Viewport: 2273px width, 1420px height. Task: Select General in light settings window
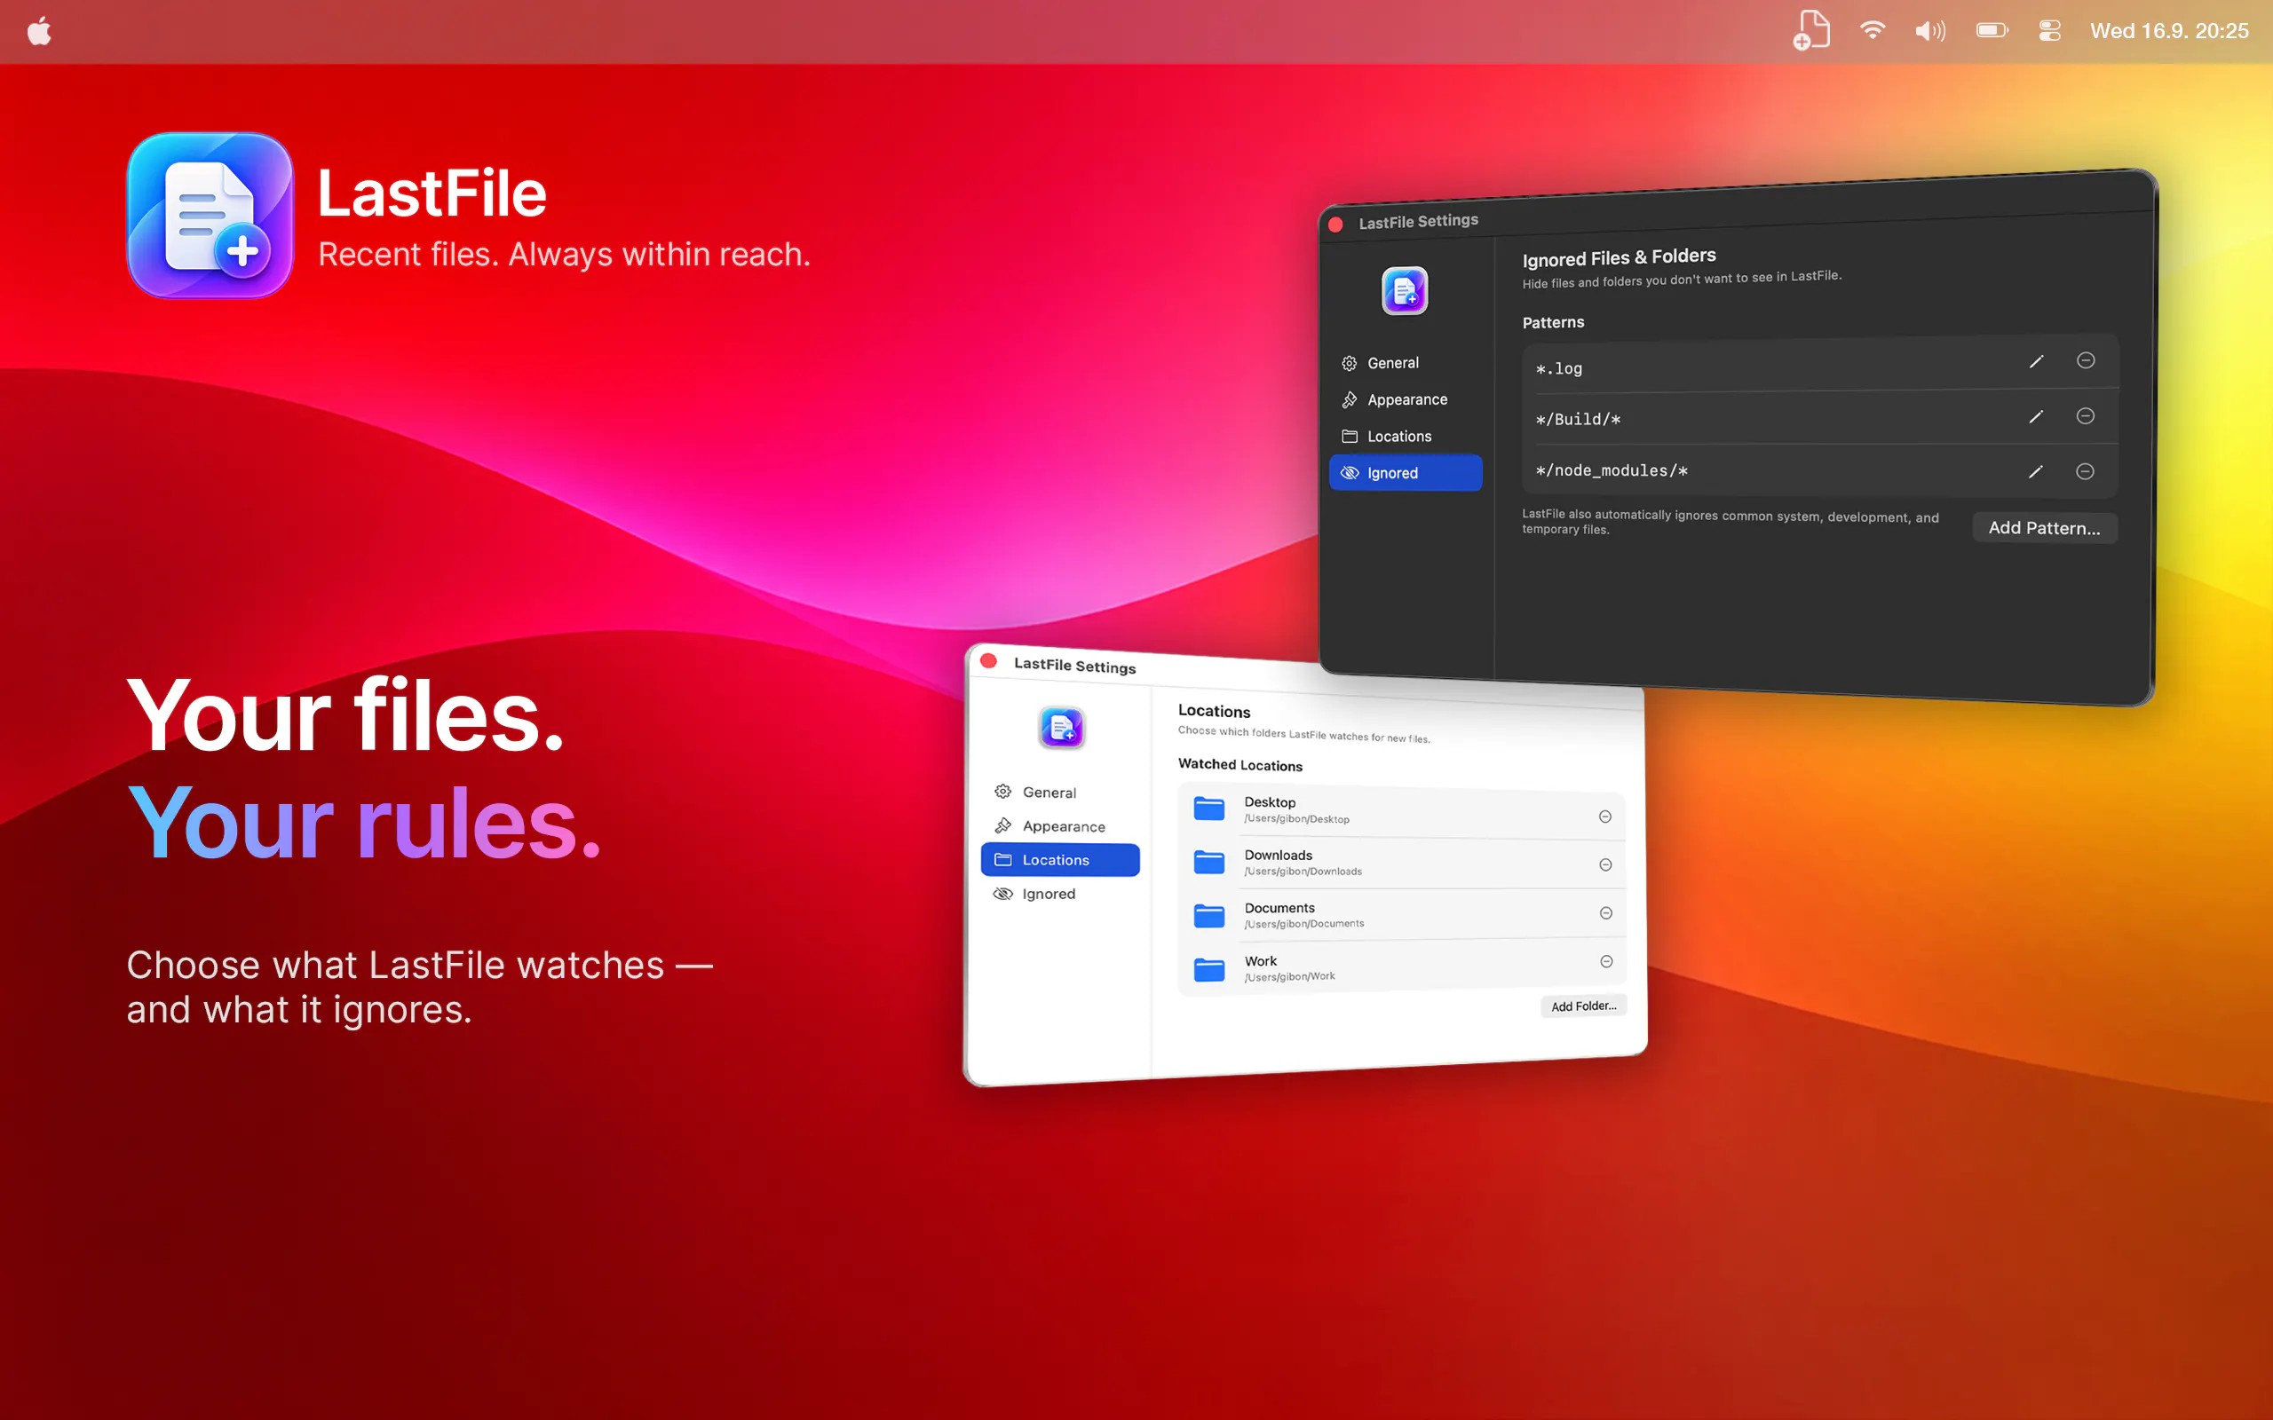pyautogui.click(x=1059, y=792)
